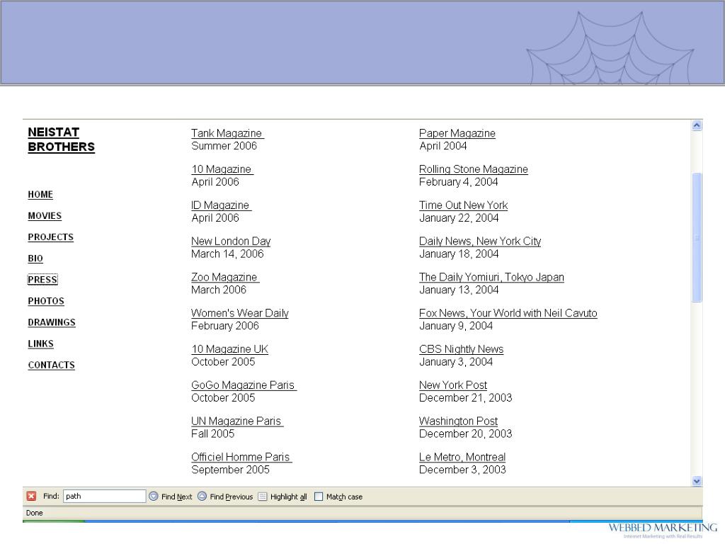This screenshot has width=725, height=544.
Task: Click the vertical scrollbar thumb
Action: pyautogui.click(x=697, y=237)
